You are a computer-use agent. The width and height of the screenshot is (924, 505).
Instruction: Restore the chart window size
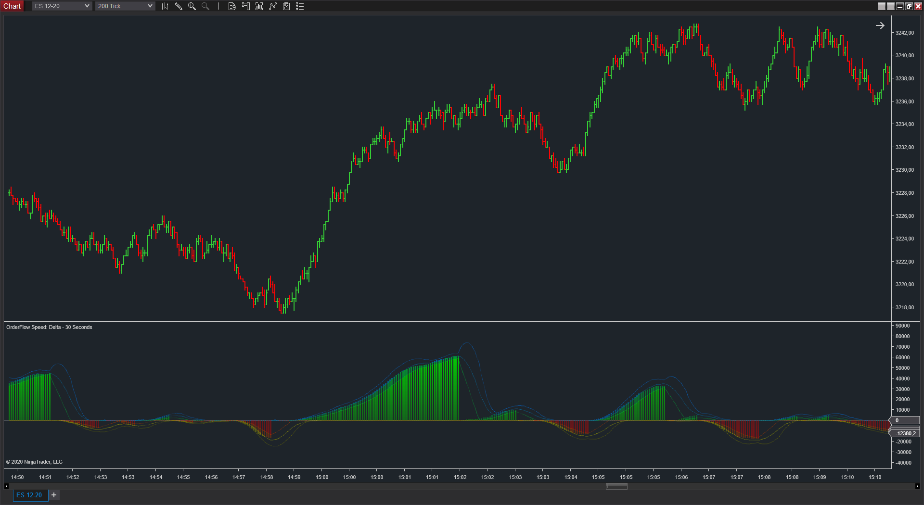[x=909, y=6]
